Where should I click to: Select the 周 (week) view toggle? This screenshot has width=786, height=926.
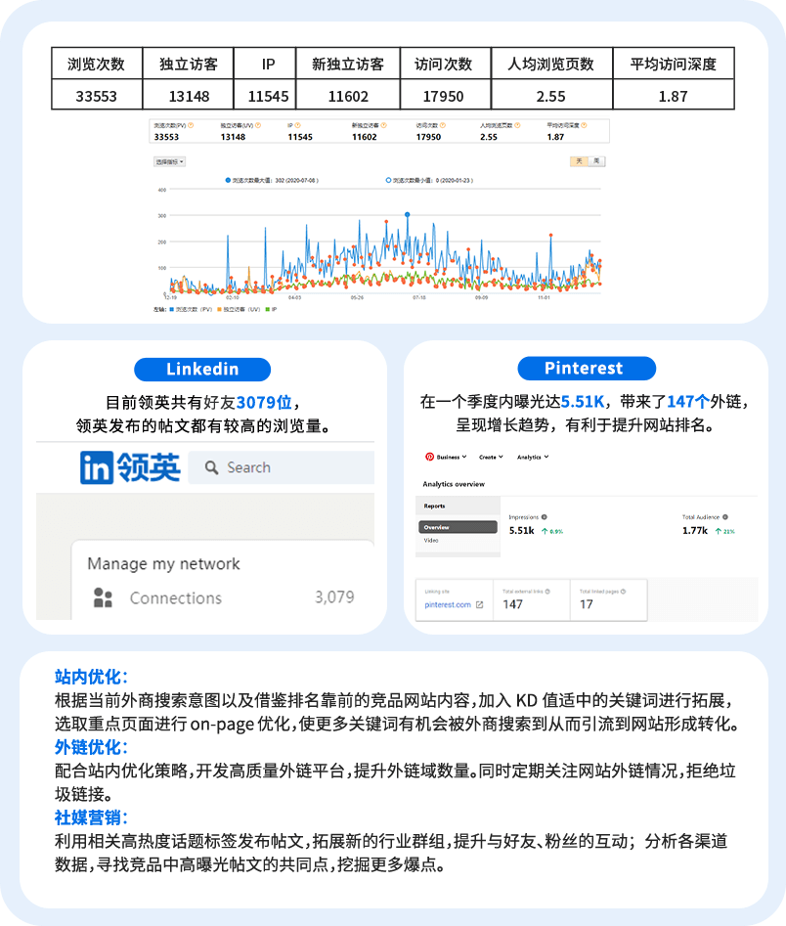(x=597, y=161)
